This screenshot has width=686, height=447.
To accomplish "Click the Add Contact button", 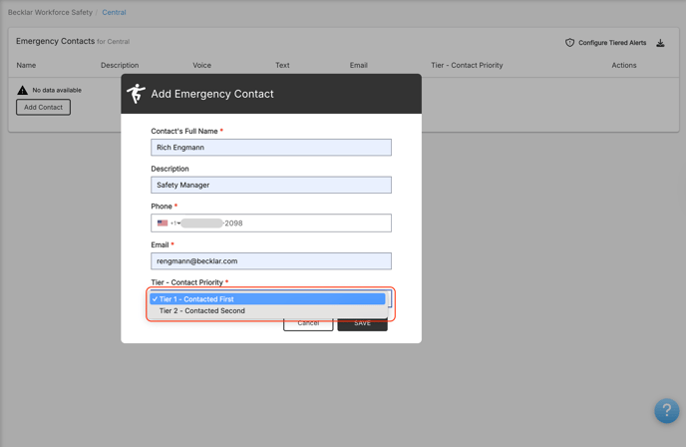I will pyautogui.click(x=43, y=108).
